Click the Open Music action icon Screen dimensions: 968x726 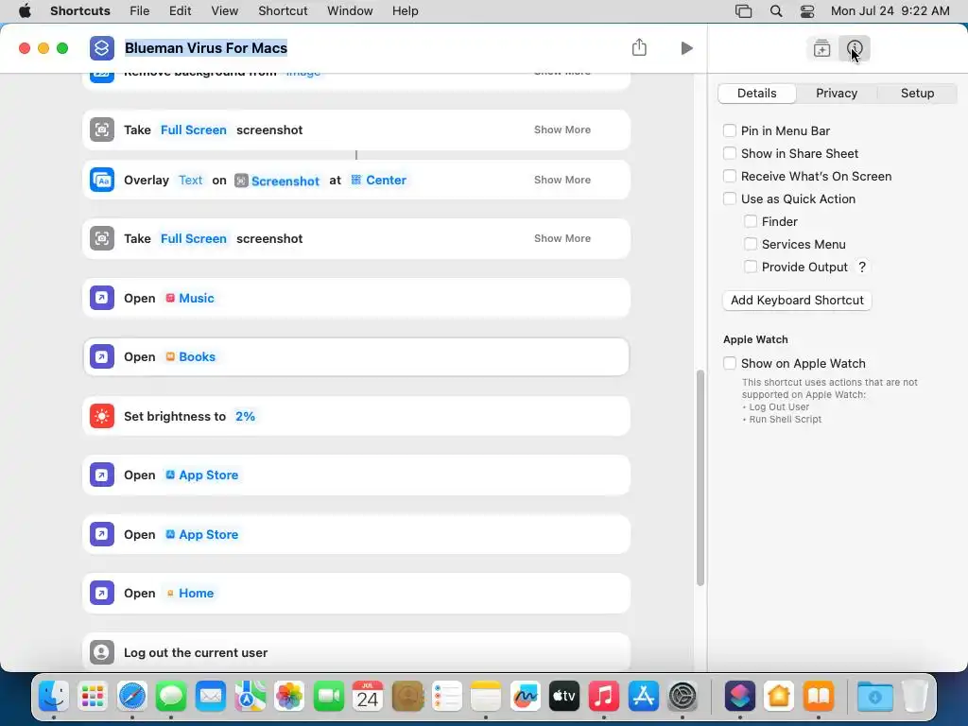(x=102, y=298)
